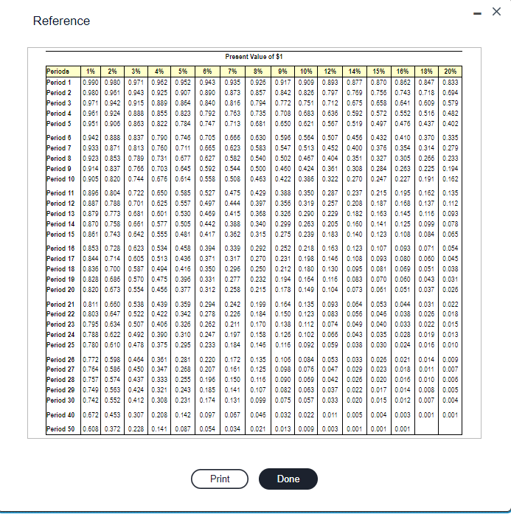Click the 12% column header
Screen dimensions: 511x514
(x=330, y=71)
